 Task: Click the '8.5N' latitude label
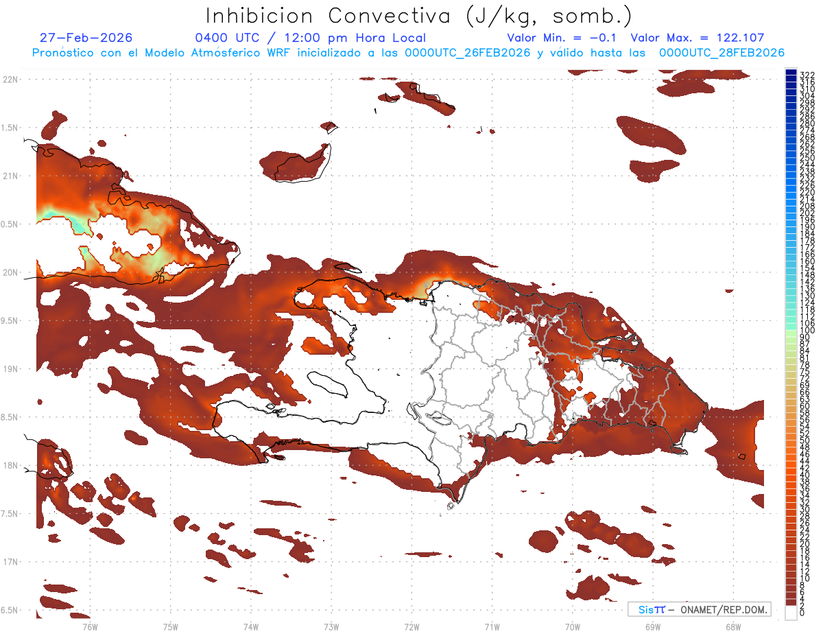(10, 417)
